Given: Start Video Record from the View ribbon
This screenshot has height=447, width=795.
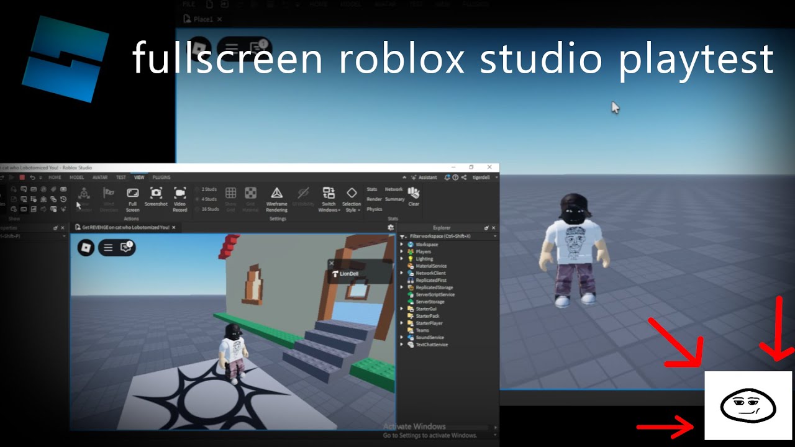Looking at the screenshot, I should (179, 200).
